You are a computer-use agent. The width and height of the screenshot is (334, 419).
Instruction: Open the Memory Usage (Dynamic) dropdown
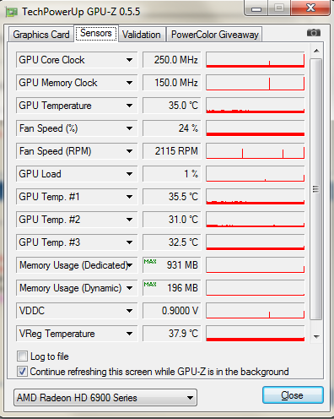(x=129, y=288)
